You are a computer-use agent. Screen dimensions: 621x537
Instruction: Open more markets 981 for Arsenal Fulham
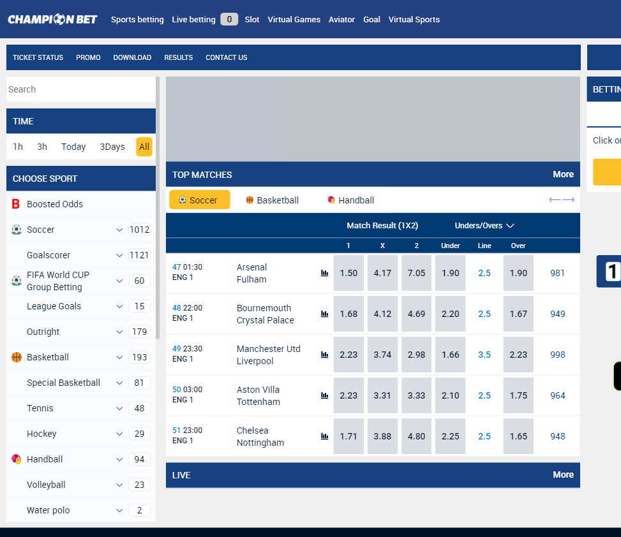tap(557, 273)
